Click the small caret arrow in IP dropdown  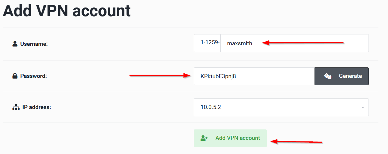pos(363,107)
